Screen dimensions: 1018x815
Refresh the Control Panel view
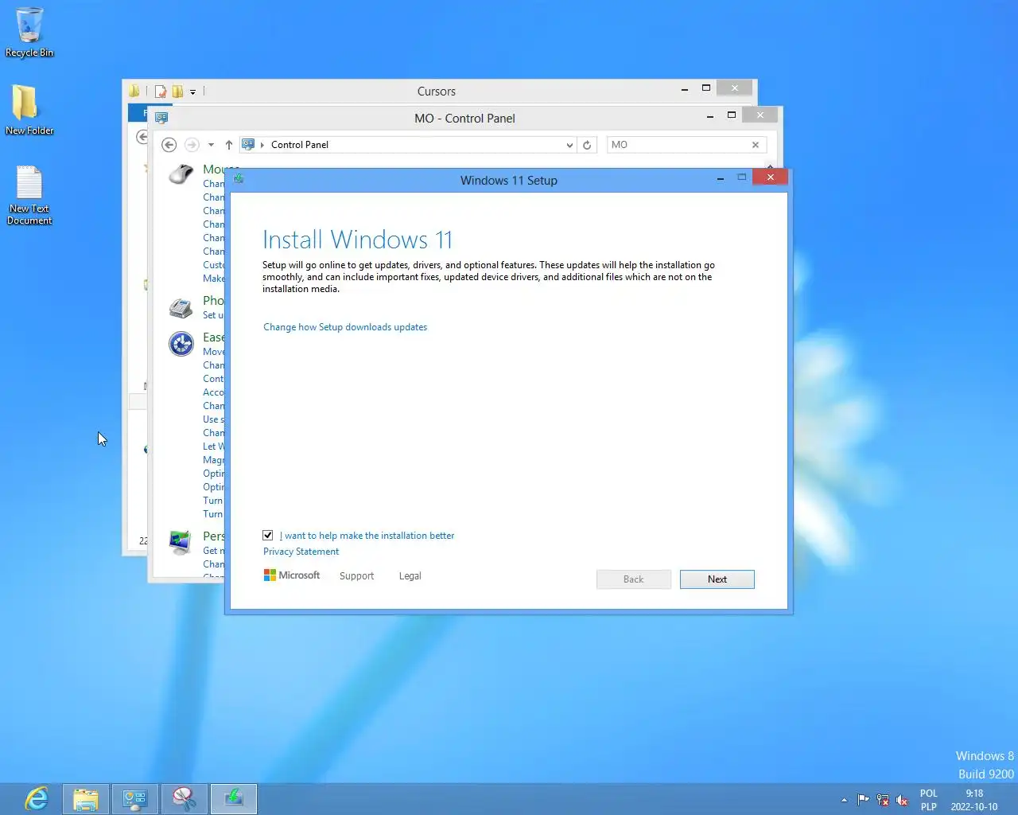tap(587, 145)
